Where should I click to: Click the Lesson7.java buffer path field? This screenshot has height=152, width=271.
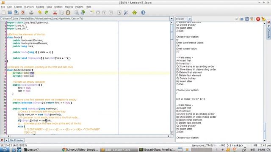(85, 19)
